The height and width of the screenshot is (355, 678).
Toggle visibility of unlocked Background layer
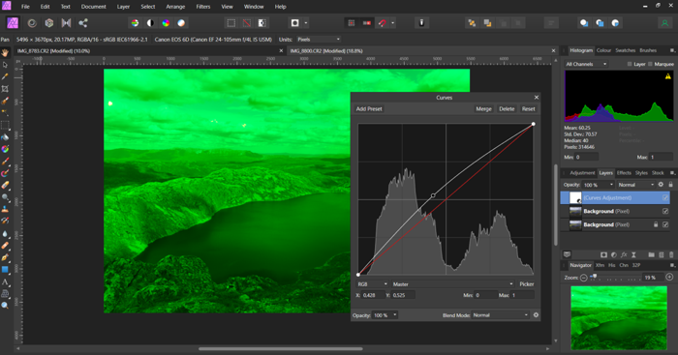coord(665,211)
